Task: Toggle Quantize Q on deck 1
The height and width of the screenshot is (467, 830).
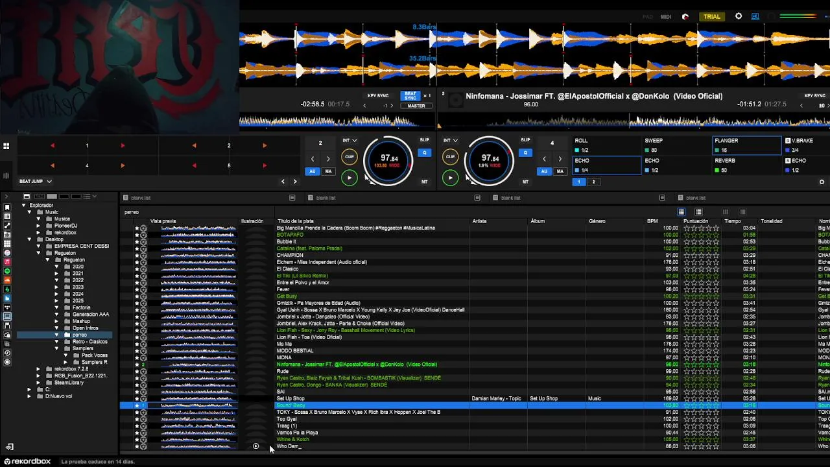Action: (425, 153)
